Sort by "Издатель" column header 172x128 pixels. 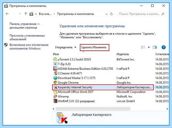click(x=123, y=54)
